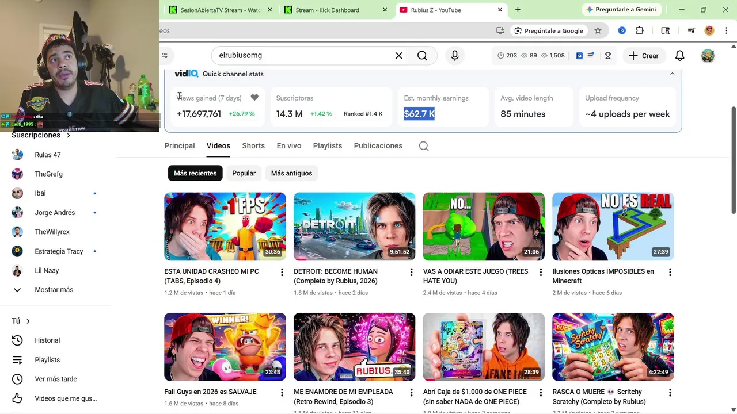The height and width of the screenshot is (414, 737).
Task: Expand the Suscripciones section chevron
Action: pos(69,136)
